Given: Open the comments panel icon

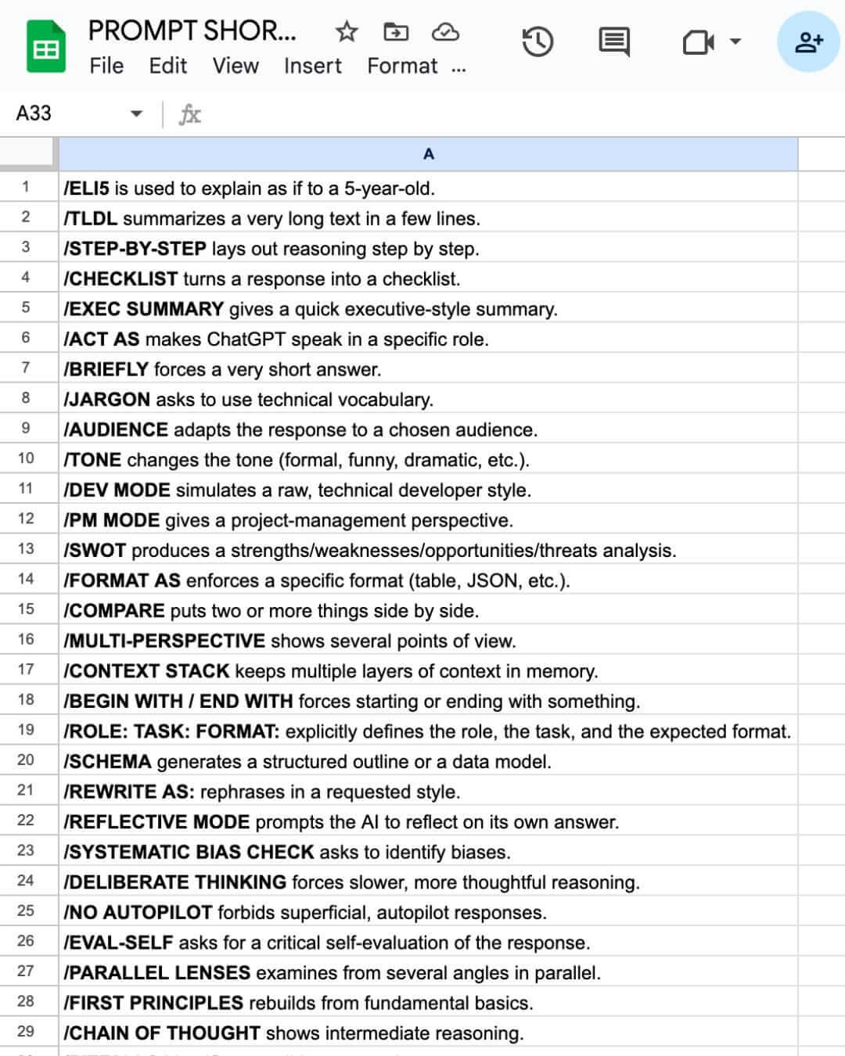Looking at the screenshot, I should 614,41.
